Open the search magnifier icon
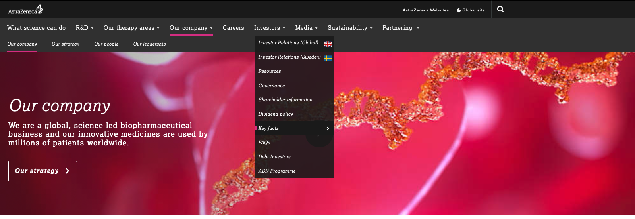The image size is (635, 219). (500, 9)
